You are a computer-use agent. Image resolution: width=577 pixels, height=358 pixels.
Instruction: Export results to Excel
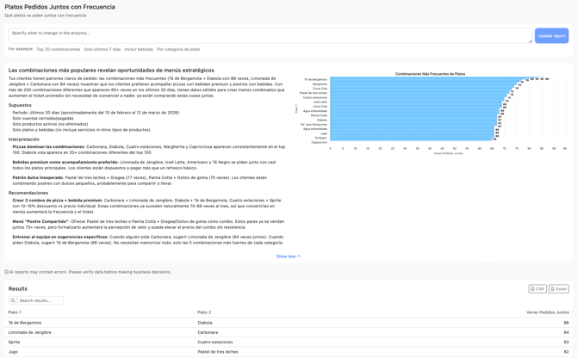coord(558,289)
